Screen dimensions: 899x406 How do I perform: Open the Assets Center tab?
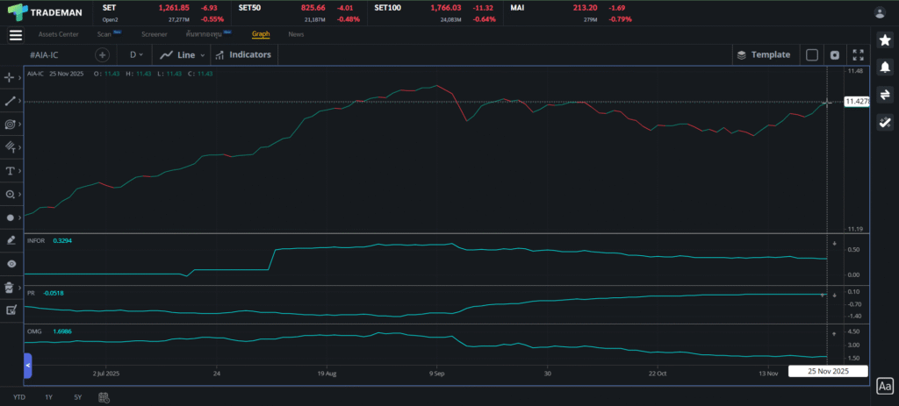tap(58, 34)
